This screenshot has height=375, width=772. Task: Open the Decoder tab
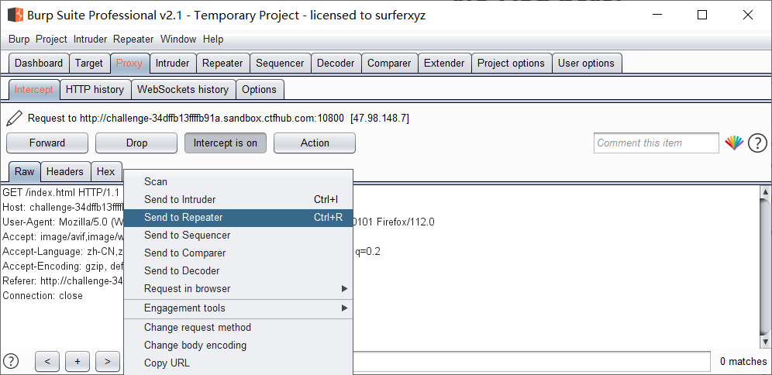pyautogui.click(x=336, y=64)
